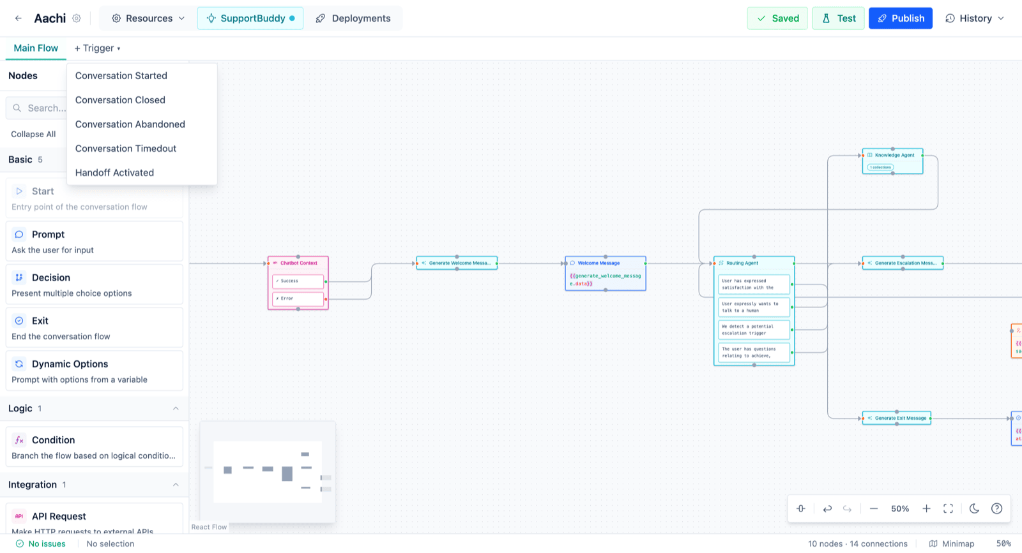
Task: Click the React Flow attribution link
Action: point(209,527)
